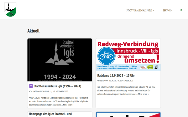Viewport: 188px width, 117px height.
Task: Open partially visible red-blue sign thumbnail
Action: click(128, 115)
